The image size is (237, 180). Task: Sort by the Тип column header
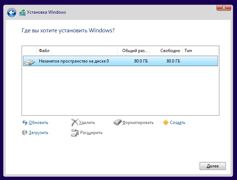tap(200, 51)
